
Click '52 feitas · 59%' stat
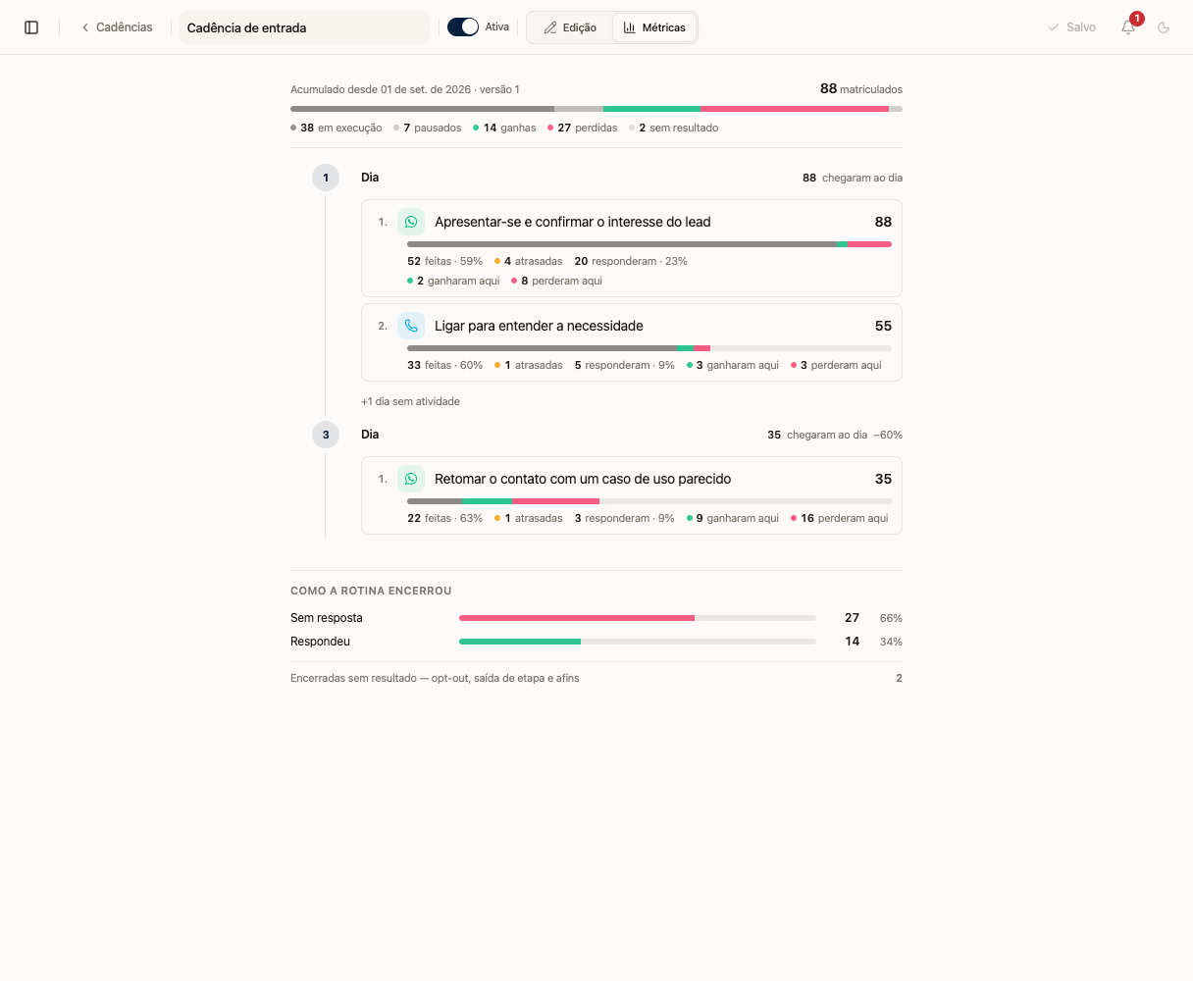point(445,261)
